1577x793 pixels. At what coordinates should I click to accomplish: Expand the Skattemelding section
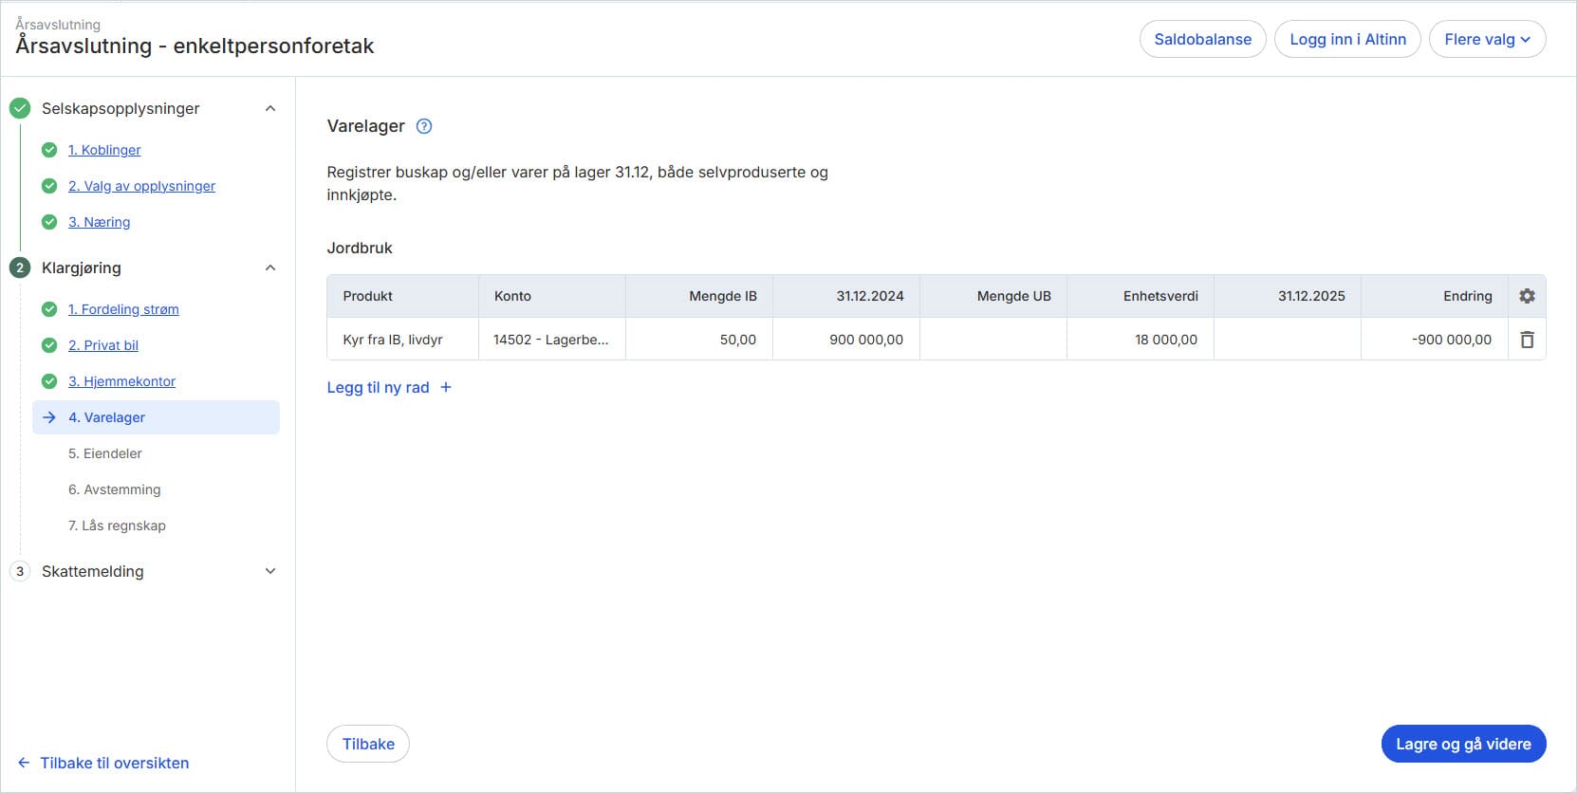coord(270,571)
